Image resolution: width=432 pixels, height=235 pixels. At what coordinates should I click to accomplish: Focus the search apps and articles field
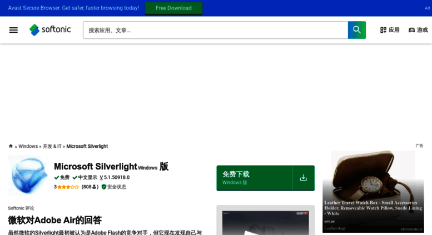216,30
